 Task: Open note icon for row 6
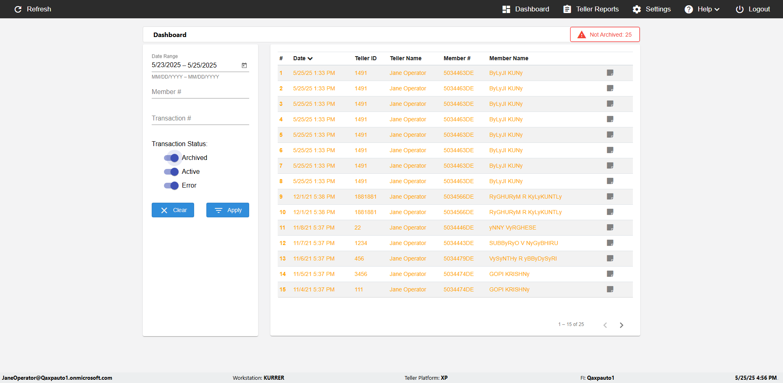(x=610, y=150)
